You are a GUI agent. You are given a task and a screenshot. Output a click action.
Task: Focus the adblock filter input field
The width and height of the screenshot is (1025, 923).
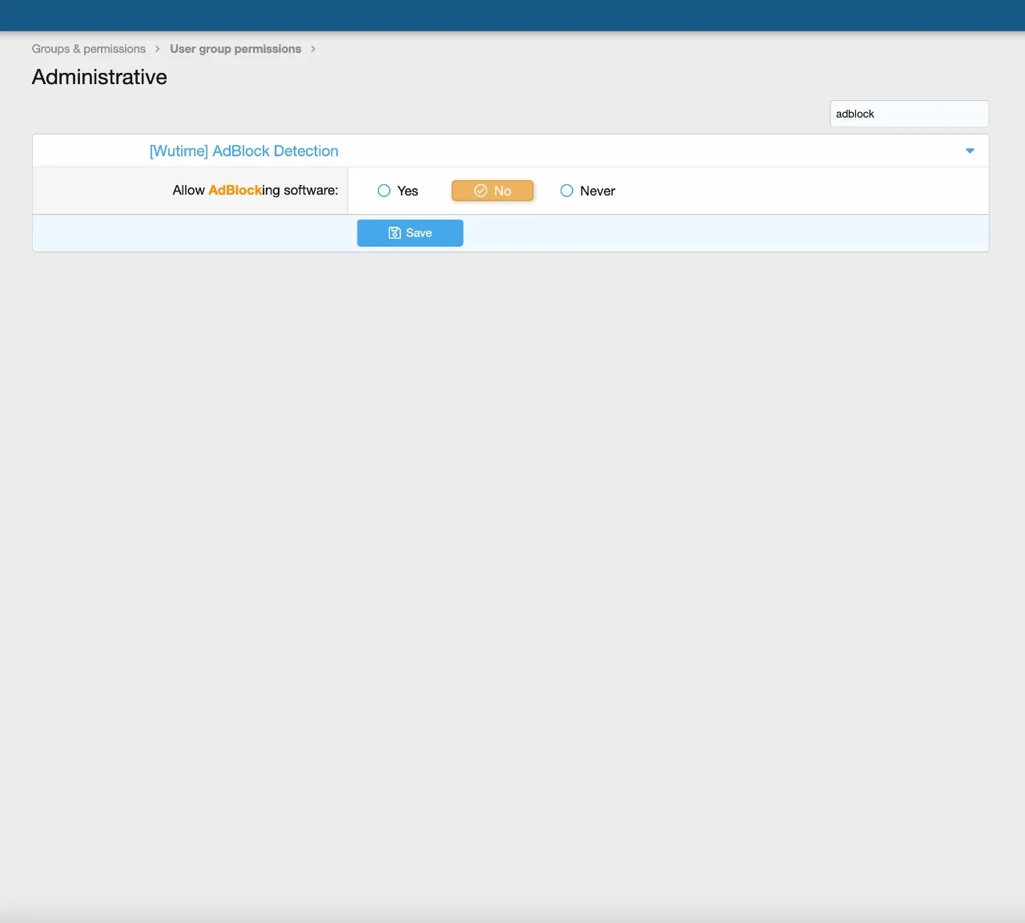pos(909,114)
